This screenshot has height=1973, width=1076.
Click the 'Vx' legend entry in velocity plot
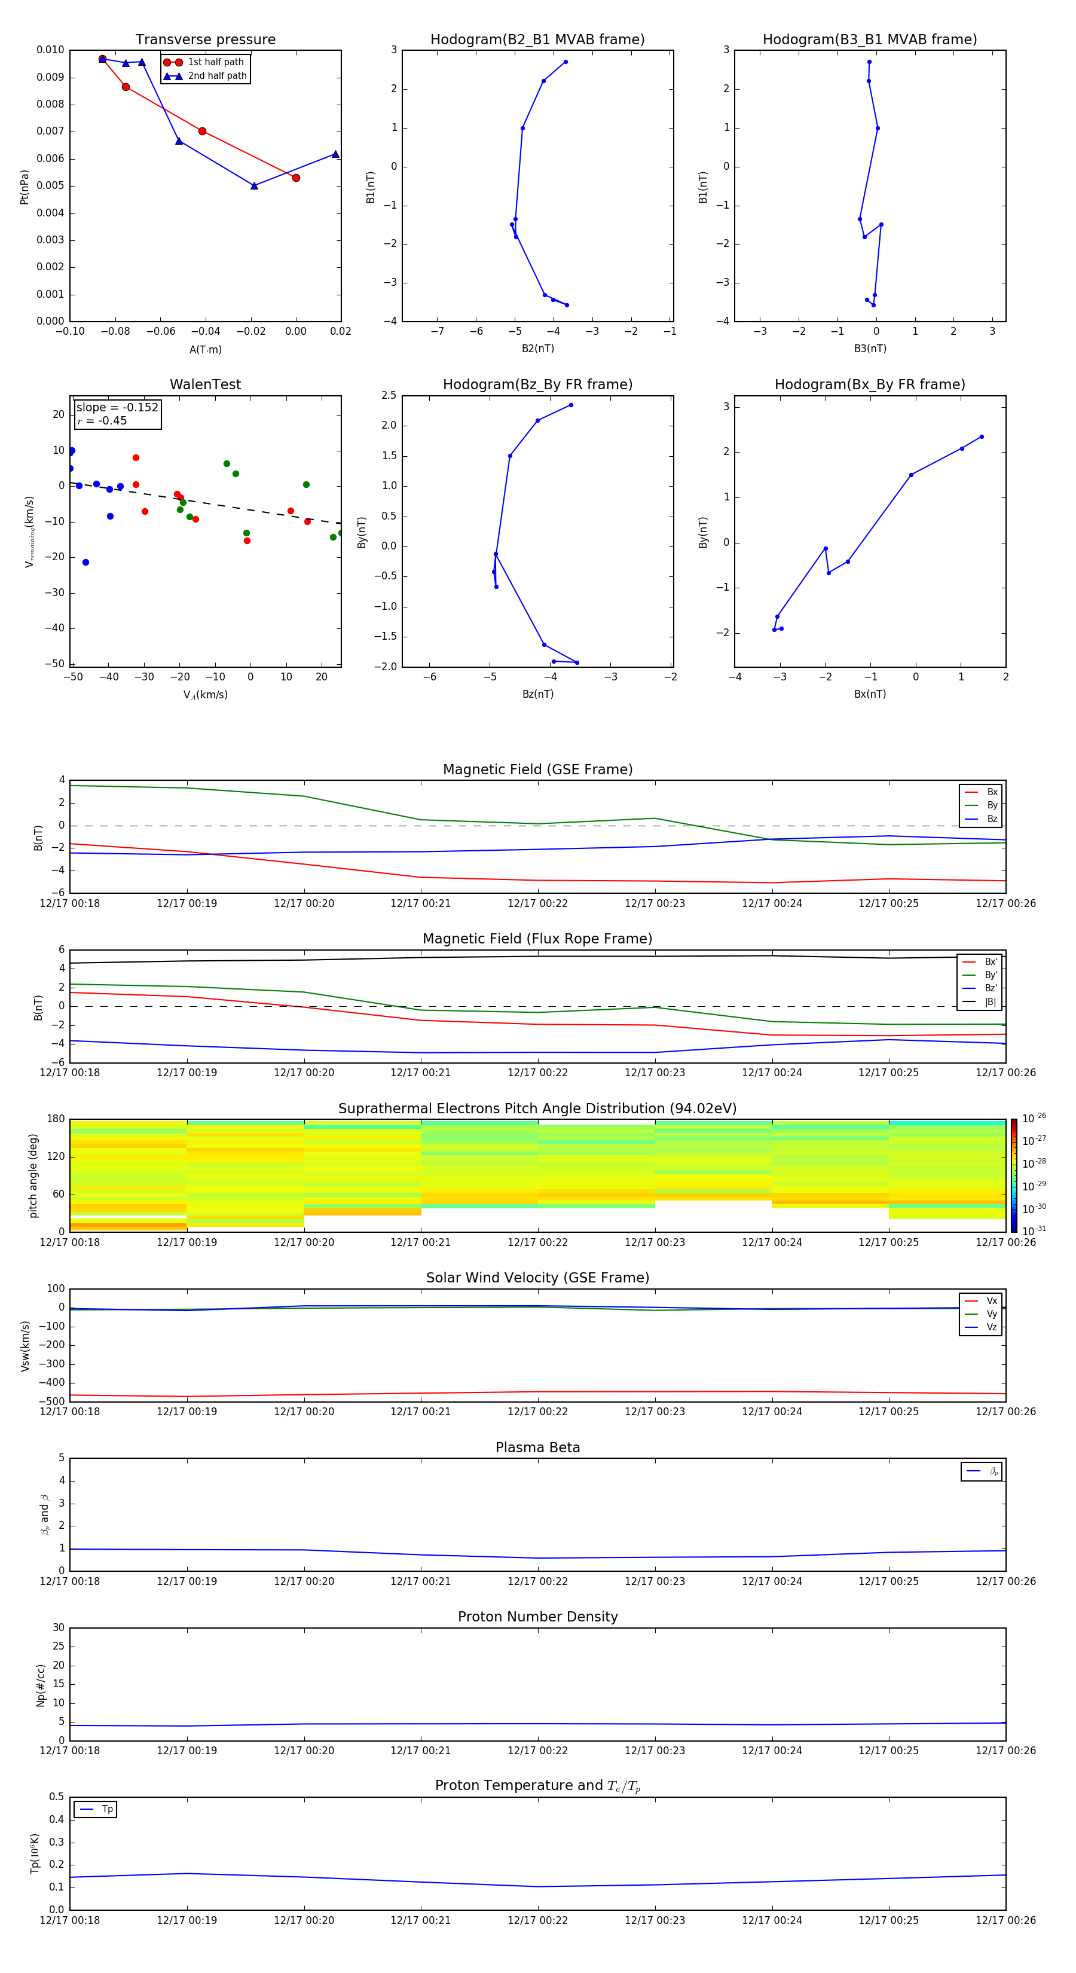pos(981,1300)
